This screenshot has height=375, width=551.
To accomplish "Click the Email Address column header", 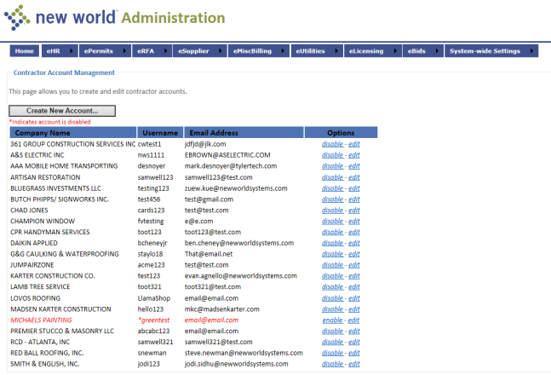I will [x=213, y=133].
